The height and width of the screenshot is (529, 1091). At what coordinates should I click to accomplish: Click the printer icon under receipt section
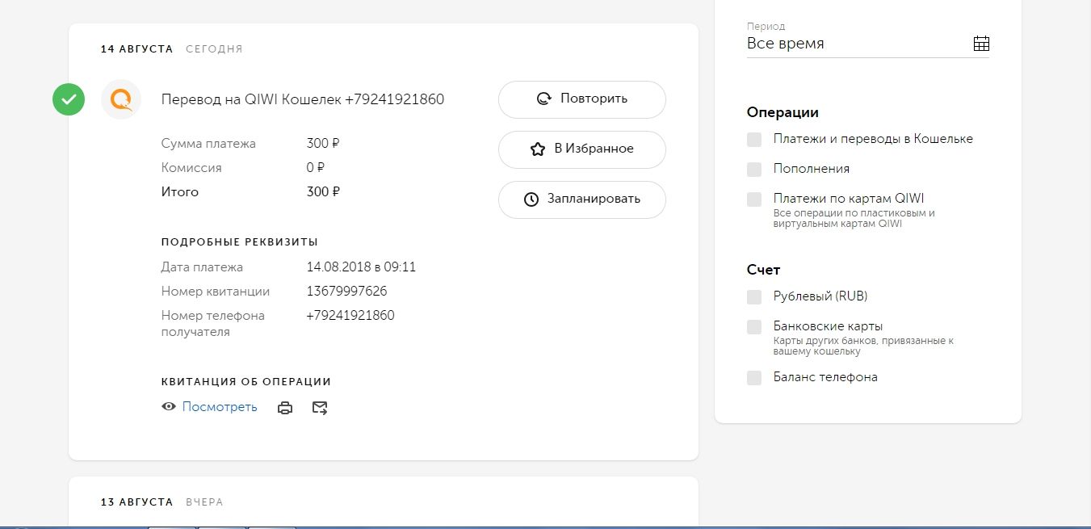pyautogui.click(x=285, y=408)
